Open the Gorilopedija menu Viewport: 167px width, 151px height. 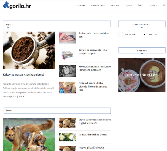98,5
